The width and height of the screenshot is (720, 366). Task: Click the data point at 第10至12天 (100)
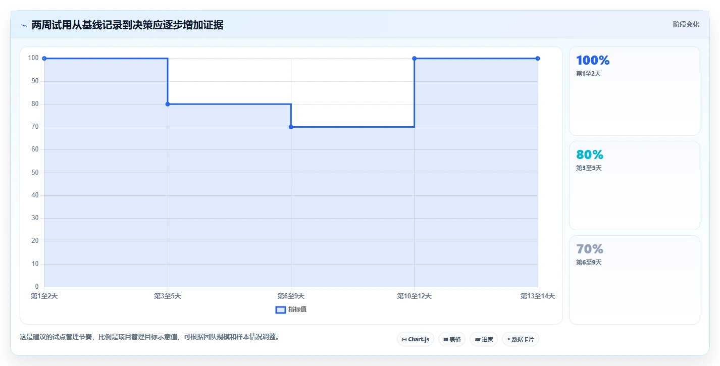point(415,59)
